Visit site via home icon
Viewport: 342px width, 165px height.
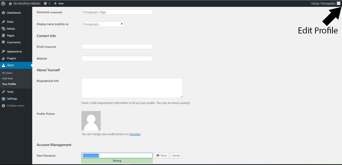[10, 4]
